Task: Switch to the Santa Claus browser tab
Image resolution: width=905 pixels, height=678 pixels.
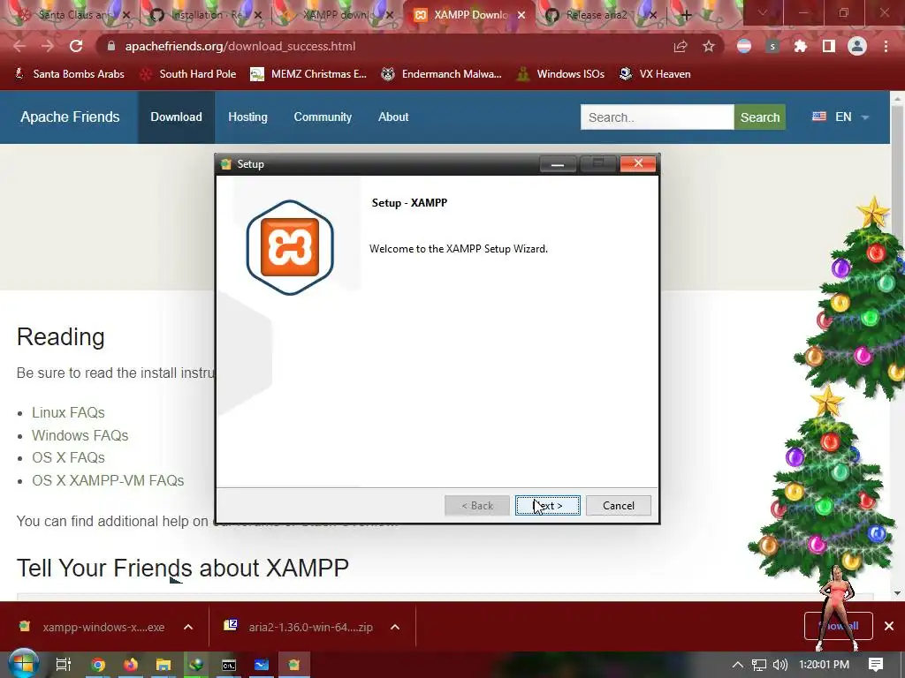Action: pos(72,15)
